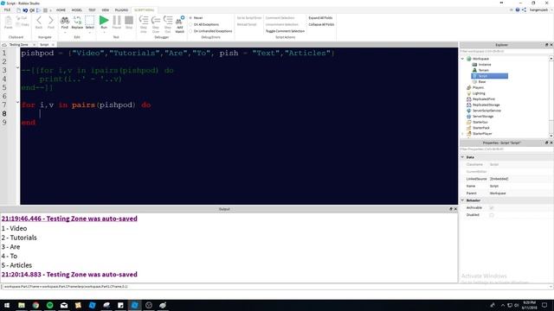Toggle the Archivable checkbox in Properties
The height and width of the screenshot is (311, 554).
pyautogui.click(x=492, y=207)
